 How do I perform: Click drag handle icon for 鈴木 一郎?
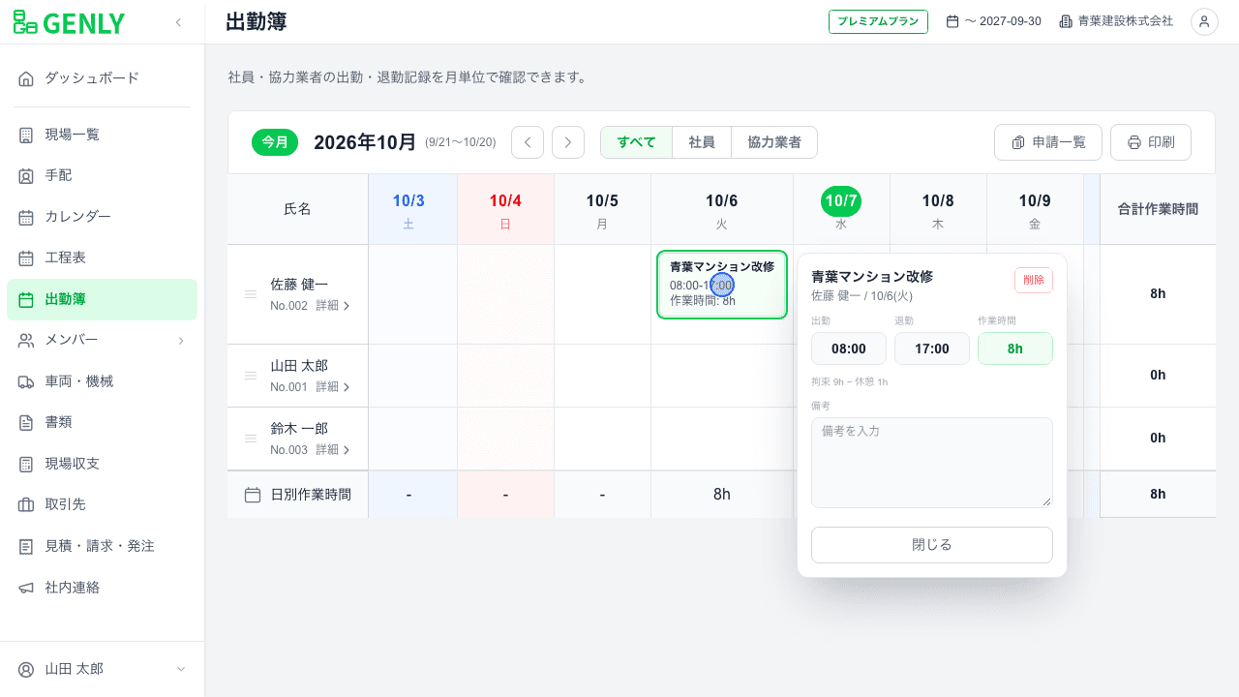(x=251, y=439)
